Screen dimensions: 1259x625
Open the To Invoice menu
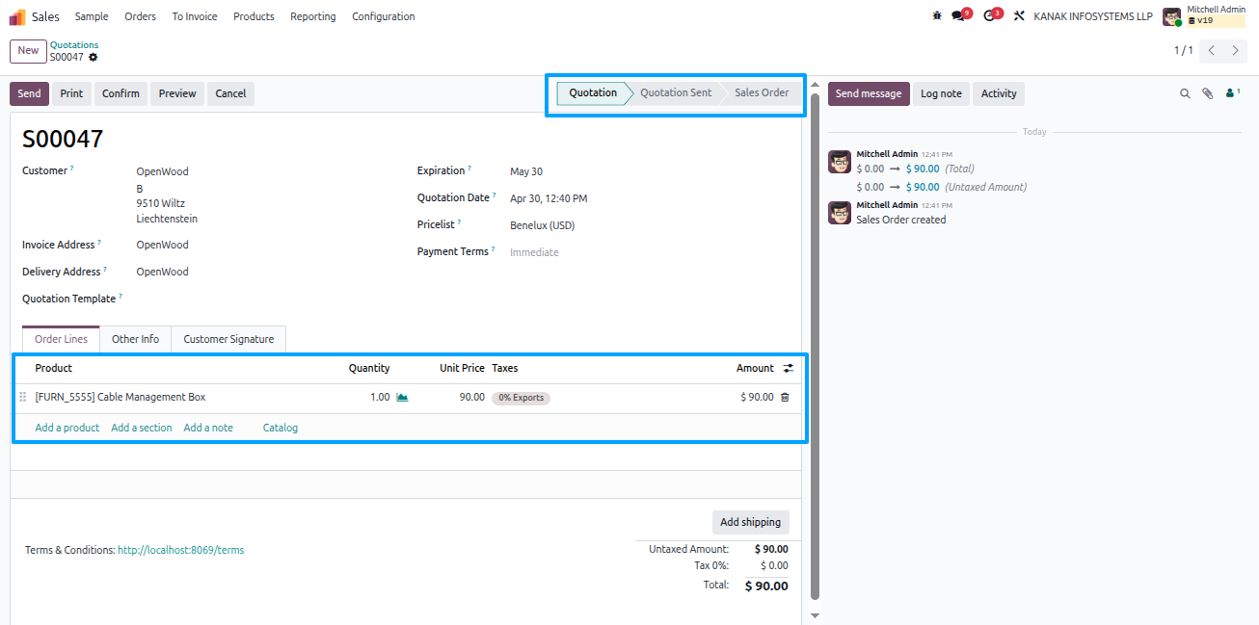click(x=195, y=16)
